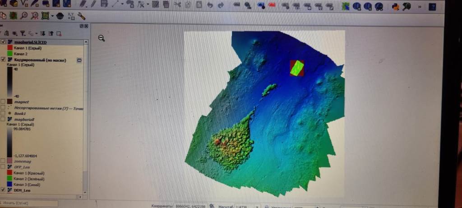
Task: Click the coordinates field in status bar
Action: coord(191,206)
